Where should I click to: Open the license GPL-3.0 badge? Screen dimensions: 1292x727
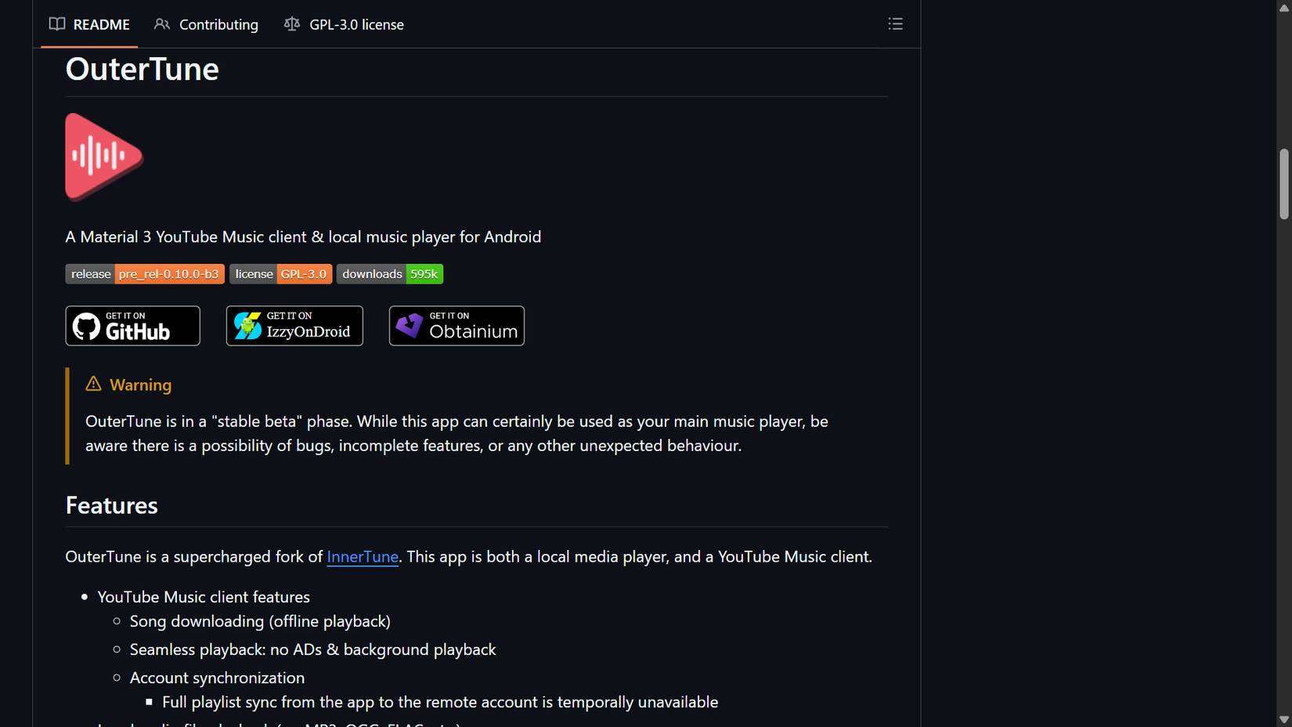[x=280, y=274]
